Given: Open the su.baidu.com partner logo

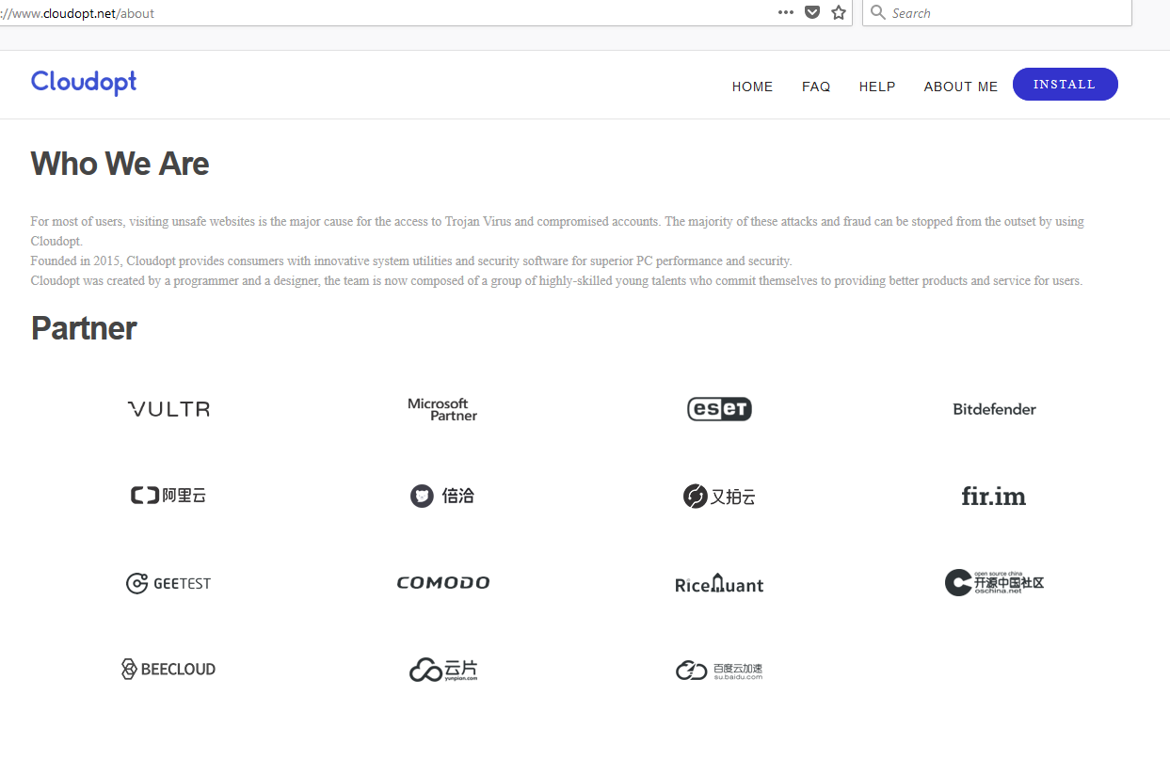Looking at the screenshot, I should click(x=719, y=671).
